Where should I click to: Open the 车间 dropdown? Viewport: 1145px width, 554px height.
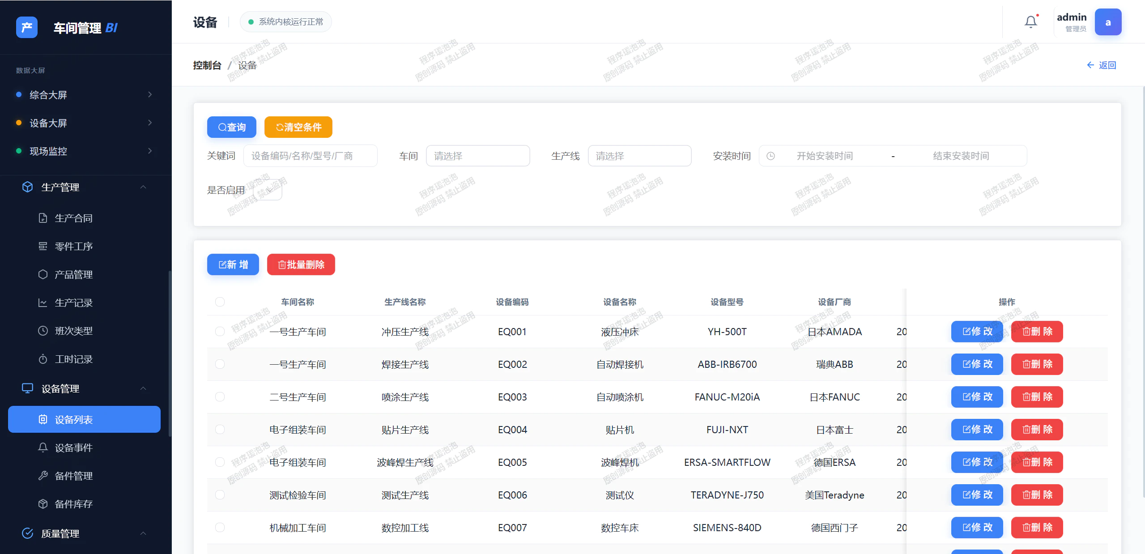pyautogui.click(x=478, y=156)
